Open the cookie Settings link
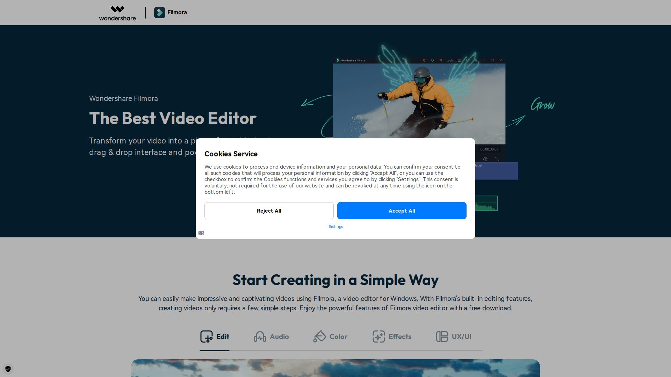 (335, 227)
